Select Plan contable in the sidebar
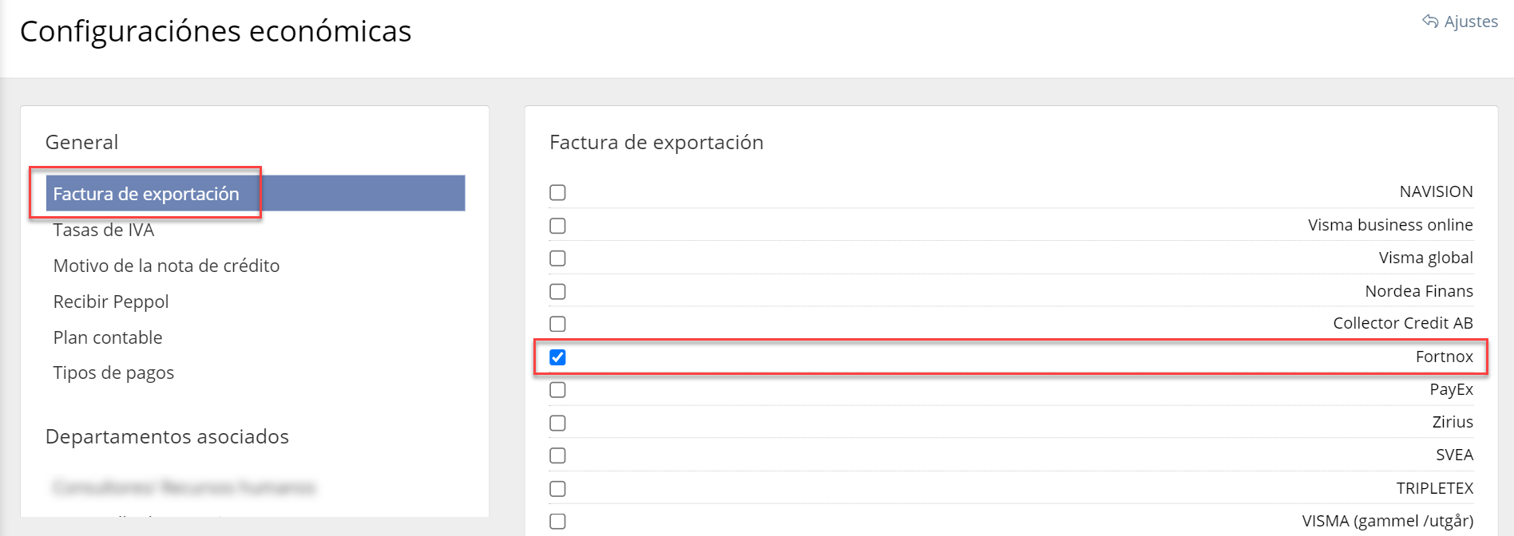Screen dimensions: 1514x536 pos(108,337)
